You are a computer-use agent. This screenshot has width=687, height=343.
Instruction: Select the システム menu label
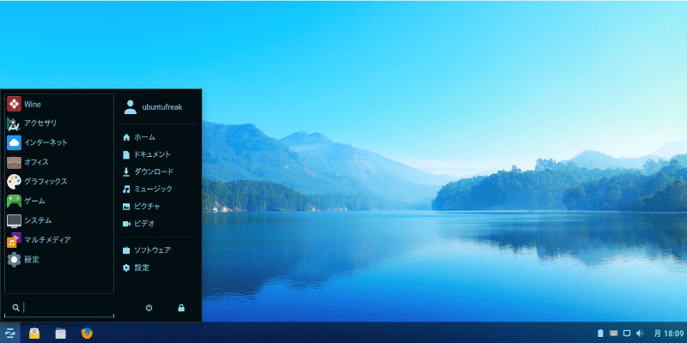(x=38, y=220)
